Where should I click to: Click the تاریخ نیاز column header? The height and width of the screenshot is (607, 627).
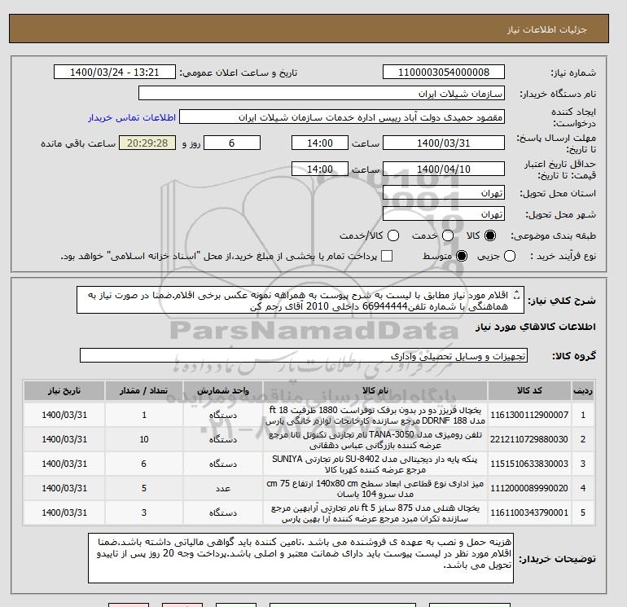click(64, 390)
